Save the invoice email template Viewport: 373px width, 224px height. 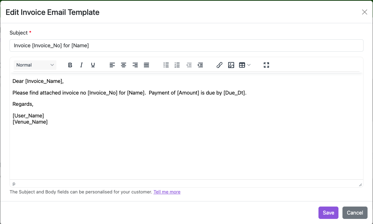(x=328, y=213)
